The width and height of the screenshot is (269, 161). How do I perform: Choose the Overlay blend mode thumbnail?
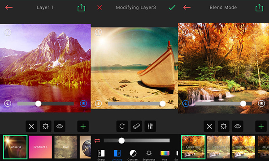(x=193, y=147)
